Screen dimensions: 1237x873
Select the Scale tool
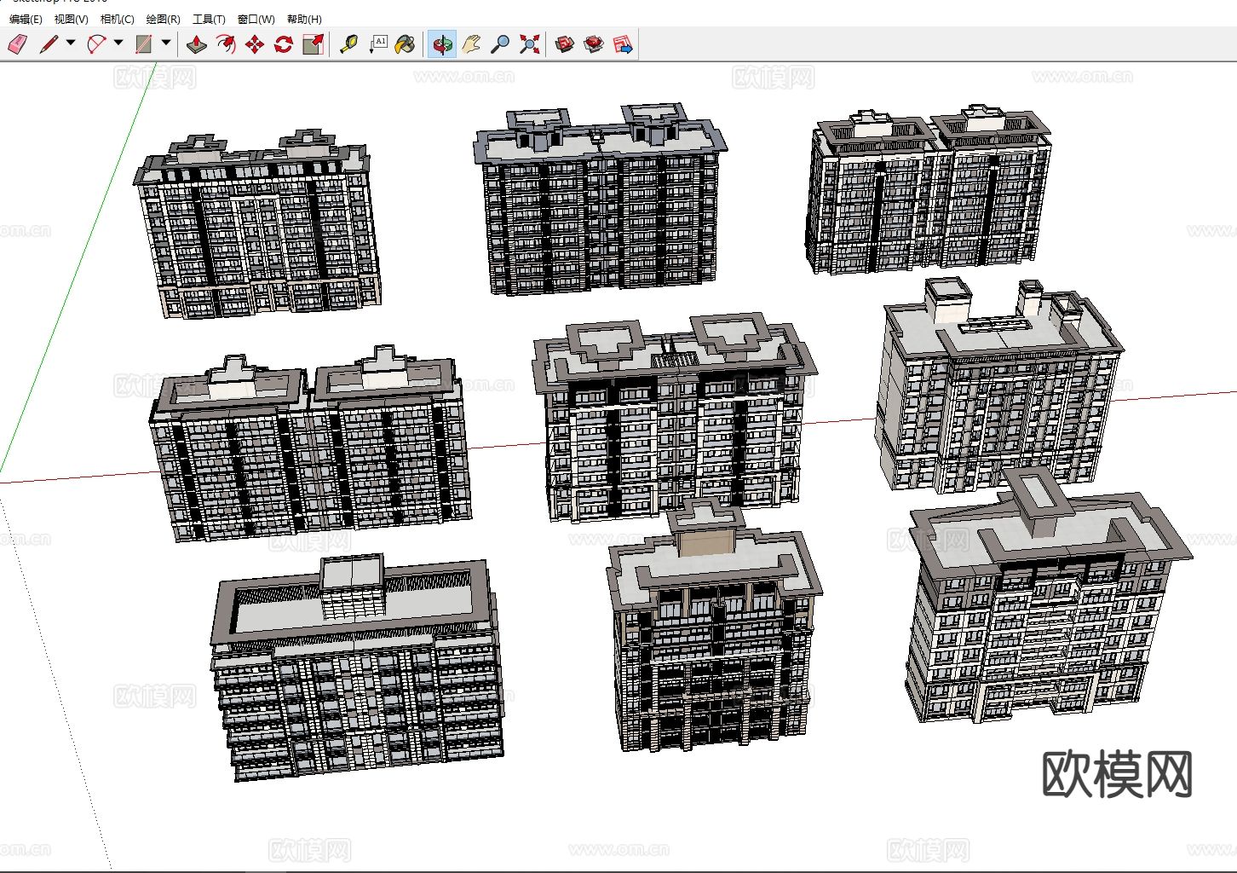point(313,44)
